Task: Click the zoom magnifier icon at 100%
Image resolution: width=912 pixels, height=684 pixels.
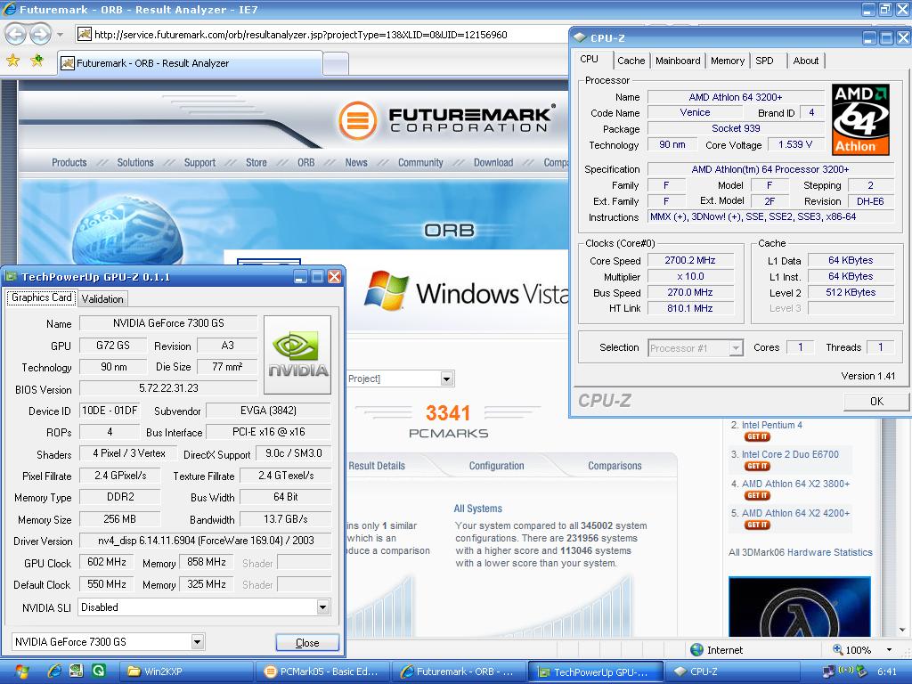Action: point(837,649)
